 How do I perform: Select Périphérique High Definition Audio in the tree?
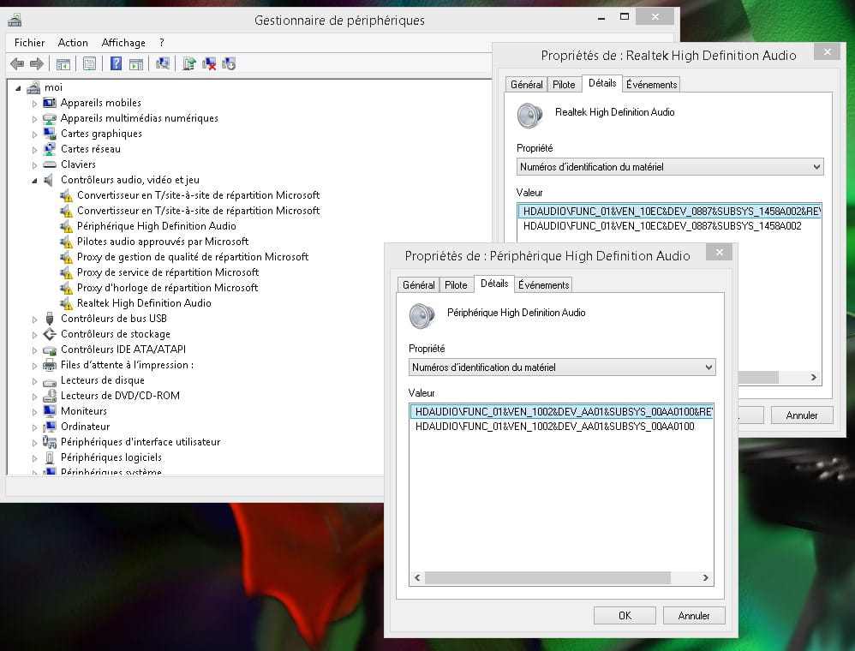pos(156,226)
